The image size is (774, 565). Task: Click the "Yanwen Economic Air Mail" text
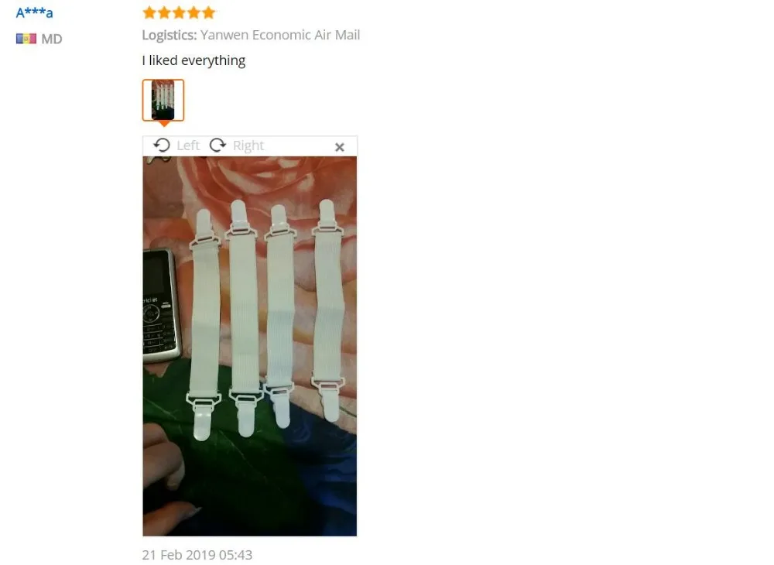[280, 35]
